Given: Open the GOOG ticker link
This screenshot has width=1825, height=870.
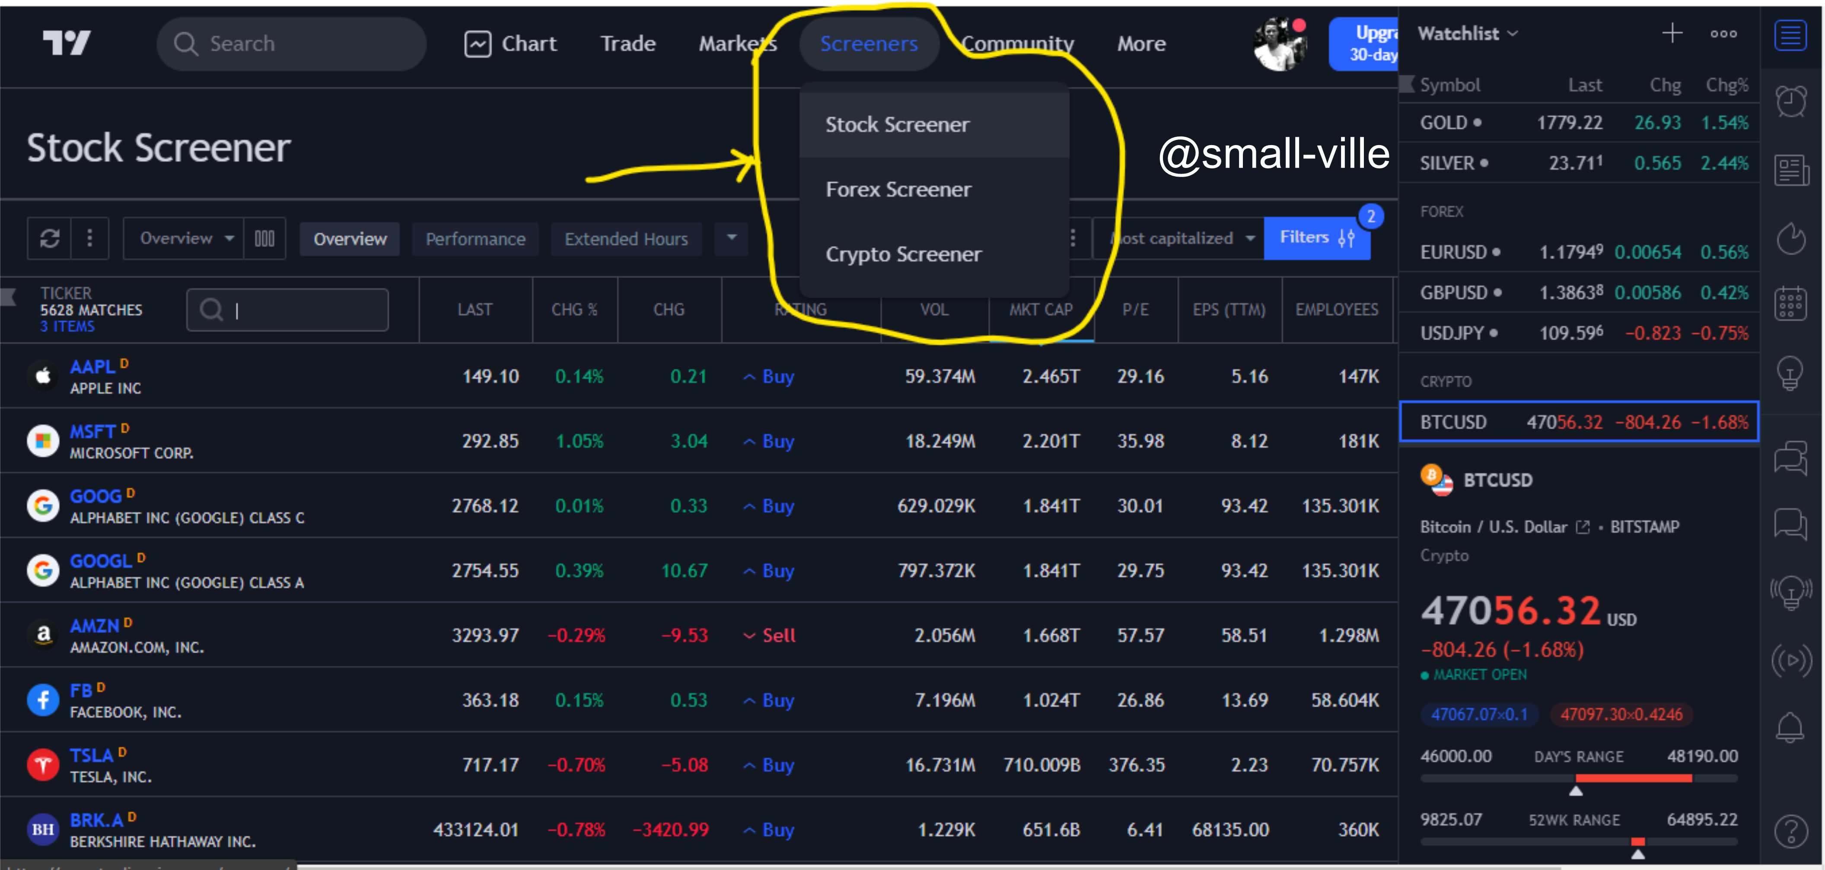Looking at the screenshot, I should tap(96, 497).
